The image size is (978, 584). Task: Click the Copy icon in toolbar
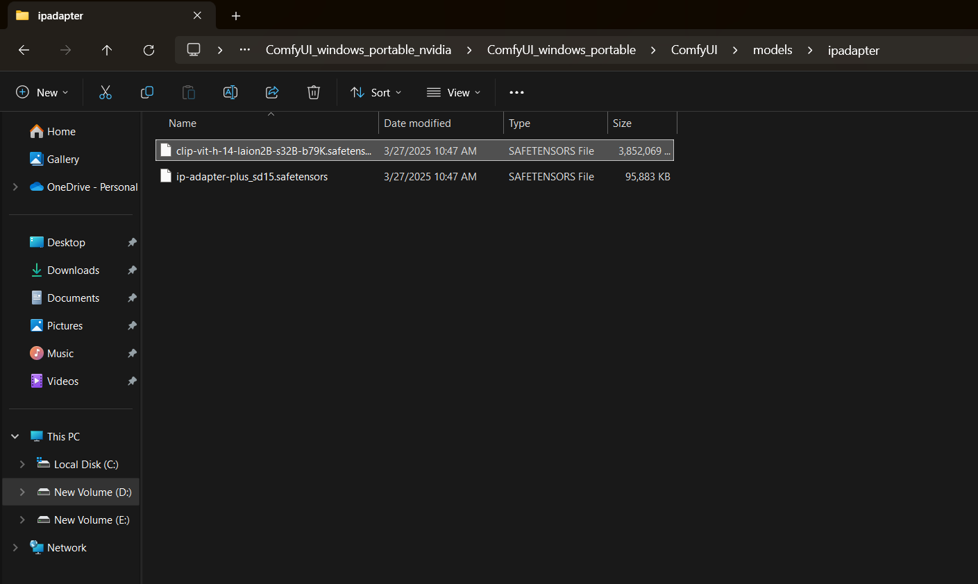(147, 92)
